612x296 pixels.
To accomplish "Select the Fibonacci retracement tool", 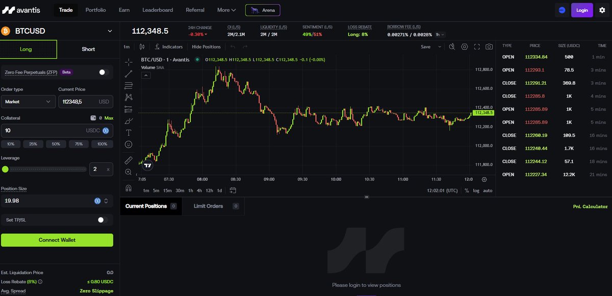I will (x=129, y=85).
